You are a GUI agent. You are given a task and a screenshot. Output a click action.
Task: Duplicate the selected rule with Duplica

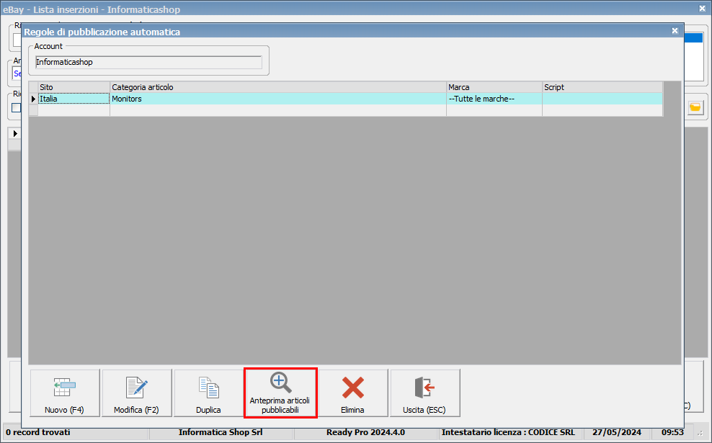point(209,393)
